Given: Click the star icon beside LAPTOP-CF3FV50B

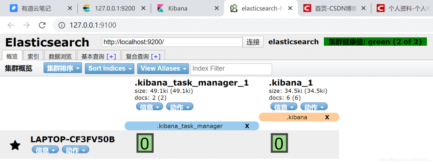Looking at the screenshot, I should [15, 145].
